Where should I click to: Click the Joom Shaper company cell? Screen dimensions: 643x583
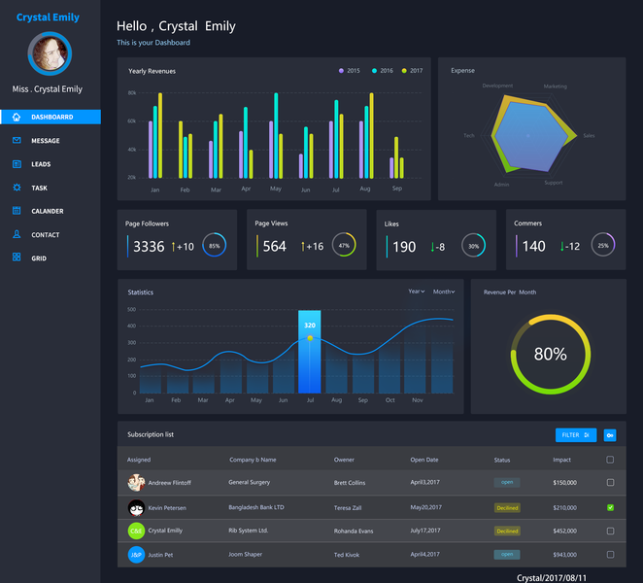tap(245, 554)
